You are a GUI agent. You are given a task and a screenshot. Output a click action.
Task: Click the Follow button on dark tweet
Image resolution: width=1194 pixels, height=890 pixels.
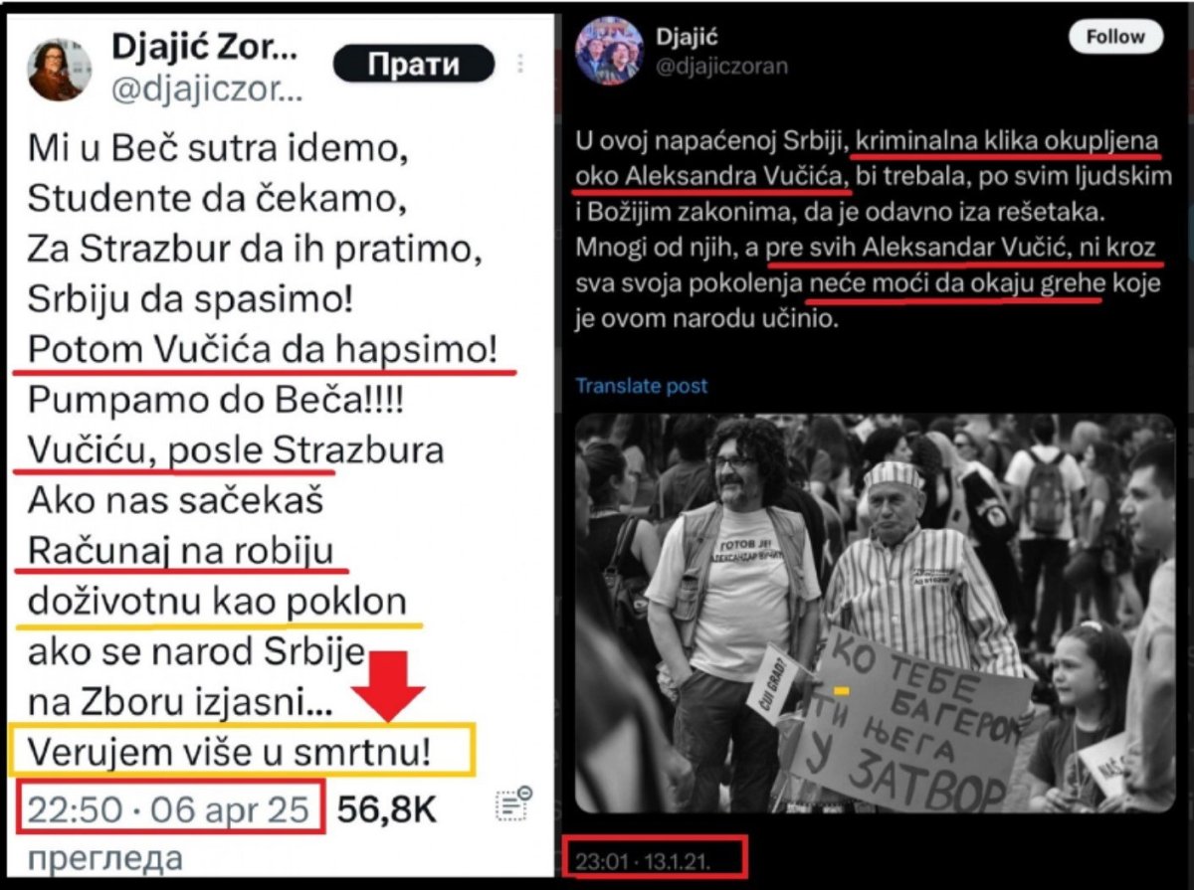point(1115,37)
